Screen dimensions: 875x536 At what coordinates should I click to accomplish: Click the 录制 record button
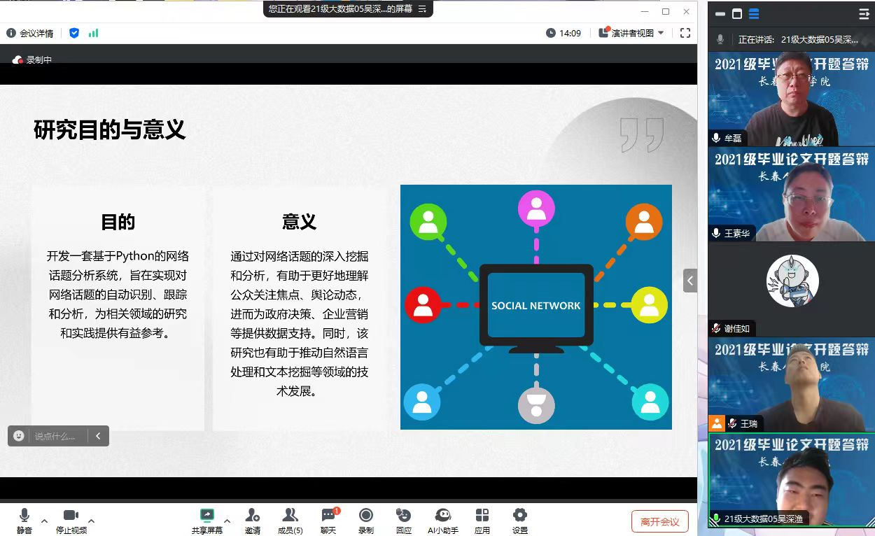pos(366,521)
